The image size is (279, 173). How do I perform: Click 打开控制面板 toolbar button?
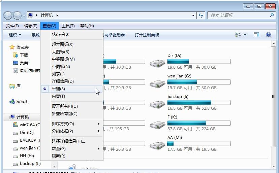[x=147, y=35]
